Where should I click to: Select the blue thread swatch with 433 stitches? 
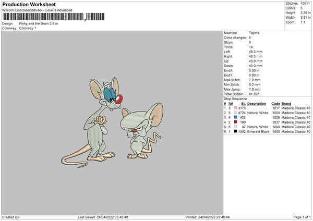(236, 117)
